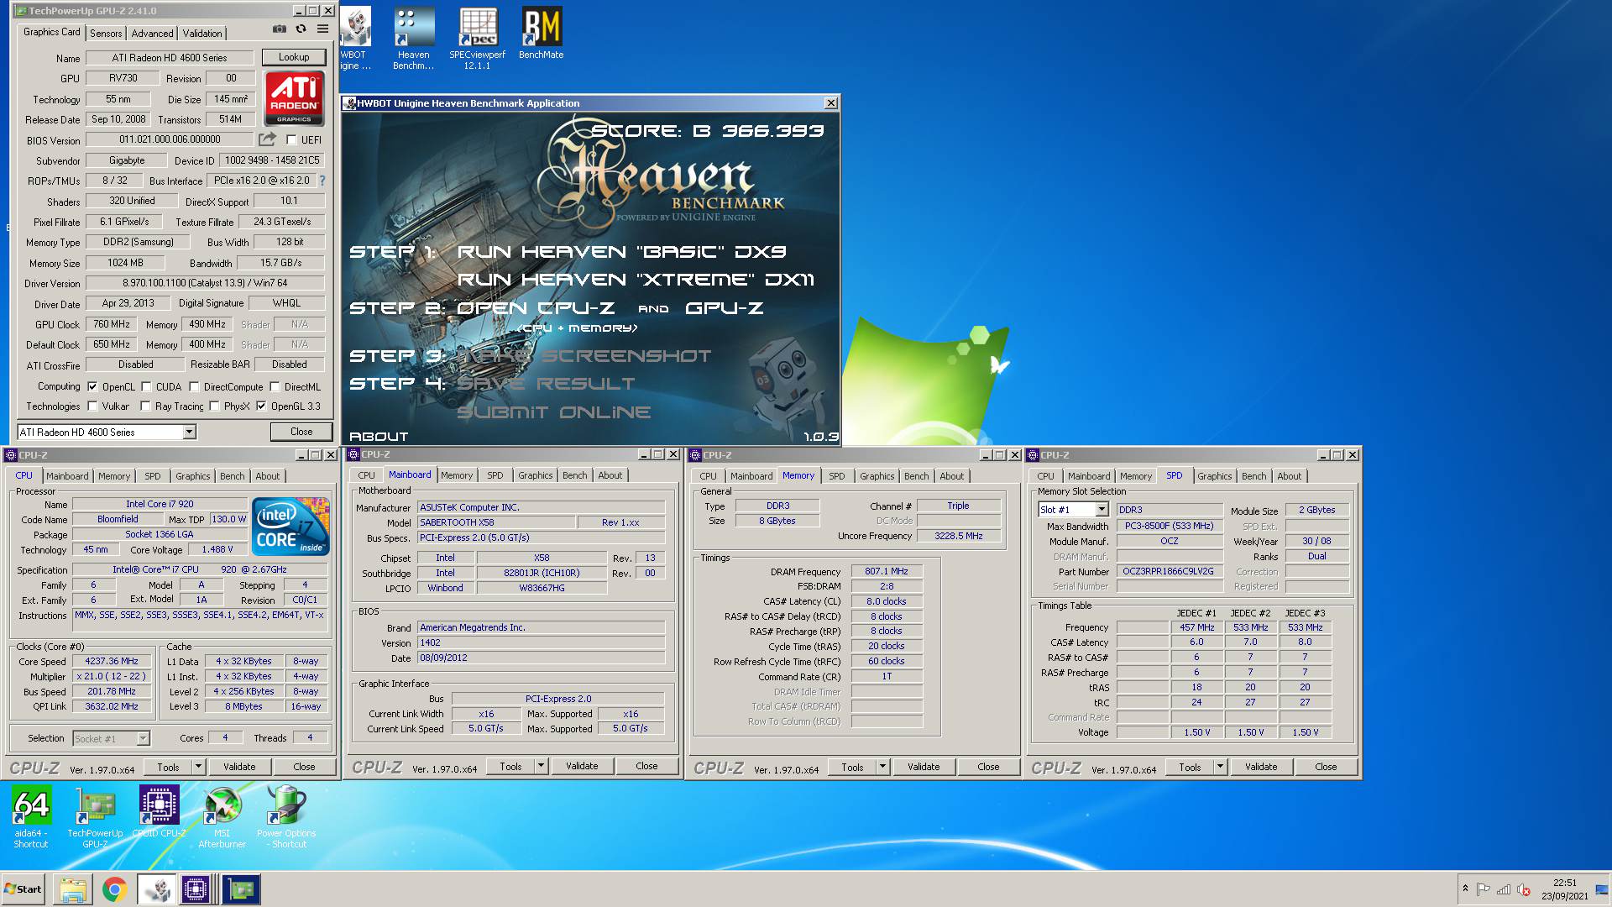Click the DRAM Frequency 807.1 MHz value

point(887,571)
